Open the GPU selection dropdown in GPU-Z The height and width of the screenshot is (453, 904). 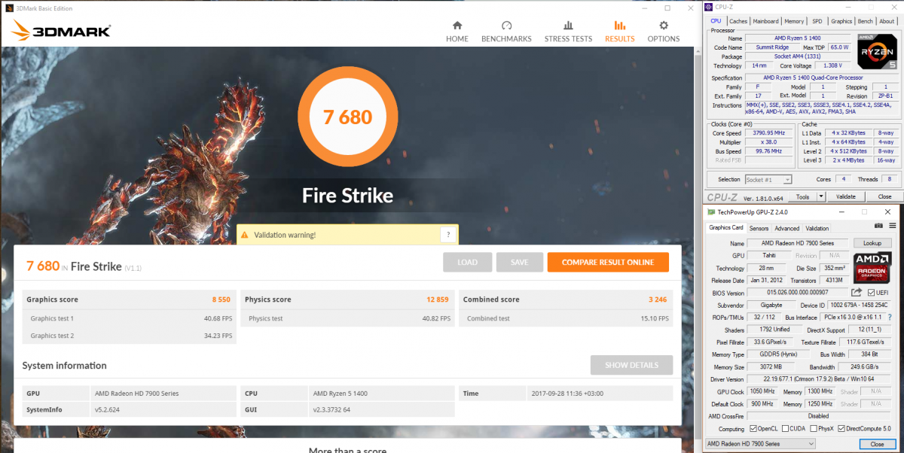coord(760,444)
